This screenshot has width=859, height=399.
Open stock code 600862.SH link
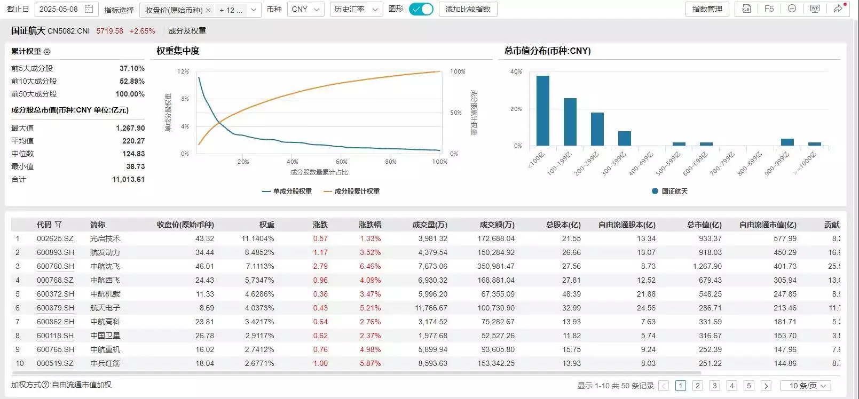point(56,322)
